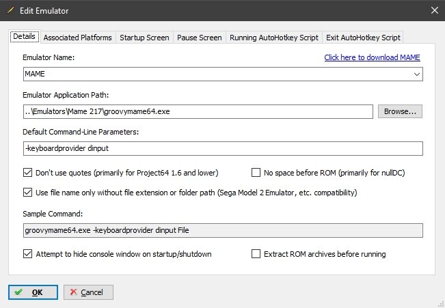
Task: Close the Edit Emulator dialog
Action: click(x=433, y=10)
